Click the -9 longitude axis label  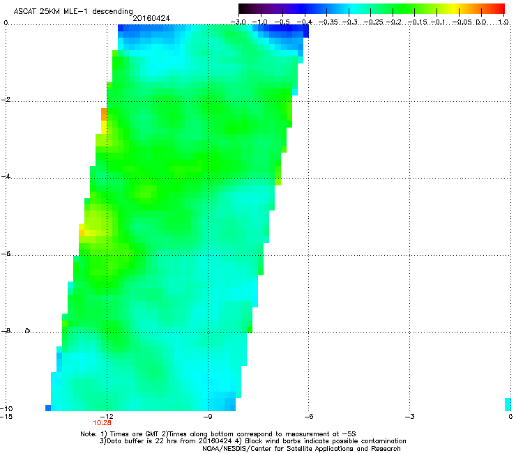click(x=208, y=417)
